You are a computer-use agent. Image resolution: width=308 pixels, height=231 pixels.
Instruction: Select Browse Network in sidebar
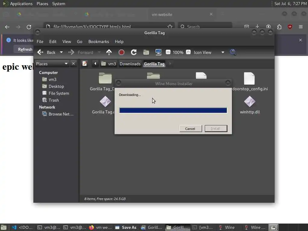[x=58, y=114]
